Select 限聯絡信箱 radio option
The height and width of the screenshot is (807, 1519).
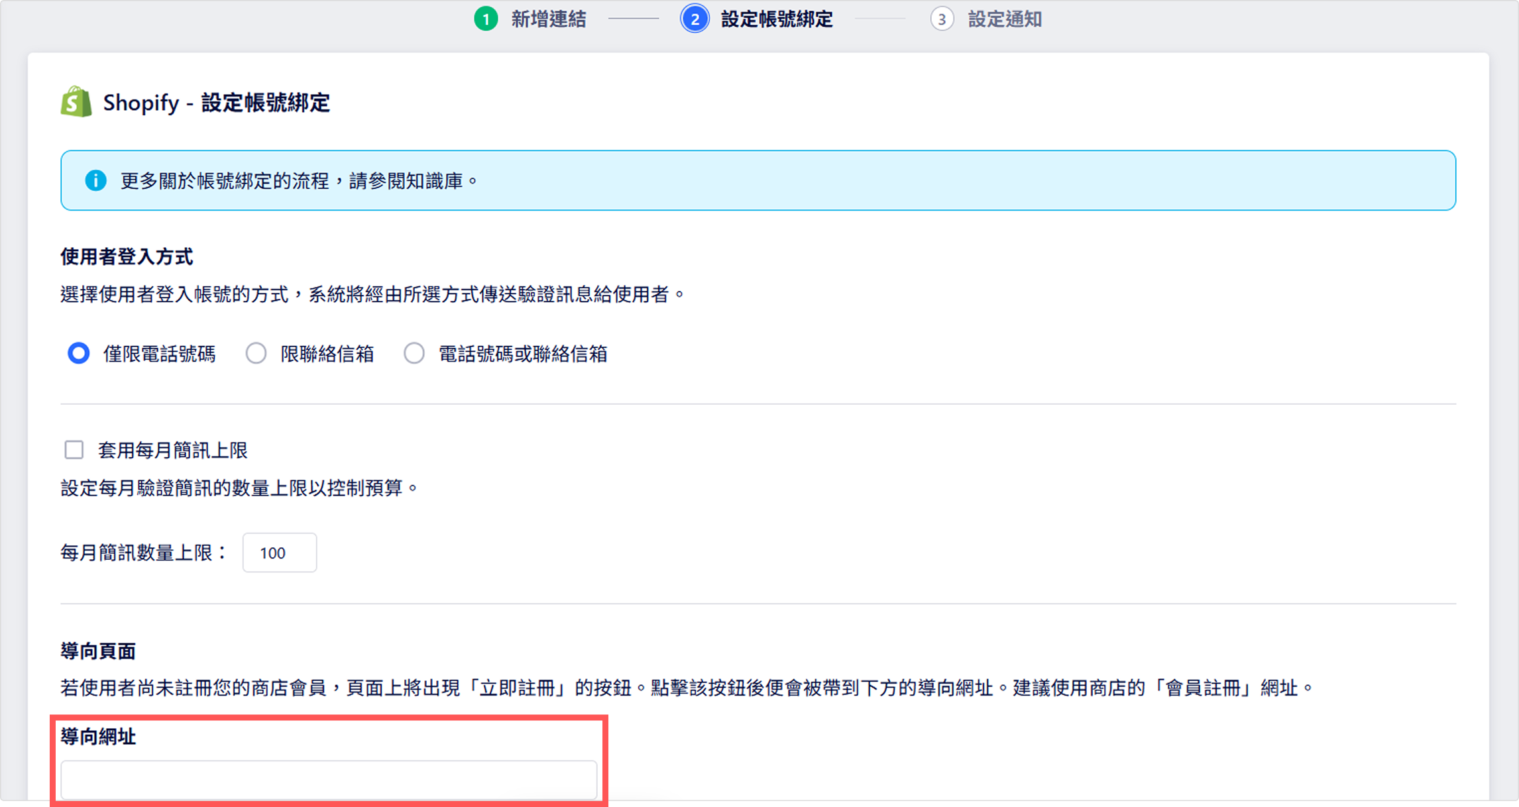[x=256, y=353]
